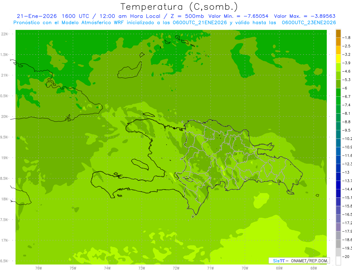Pick the green swatch between -6 and -6.7
The height and width of the screenshot is (272, 352).
[338, 92]
